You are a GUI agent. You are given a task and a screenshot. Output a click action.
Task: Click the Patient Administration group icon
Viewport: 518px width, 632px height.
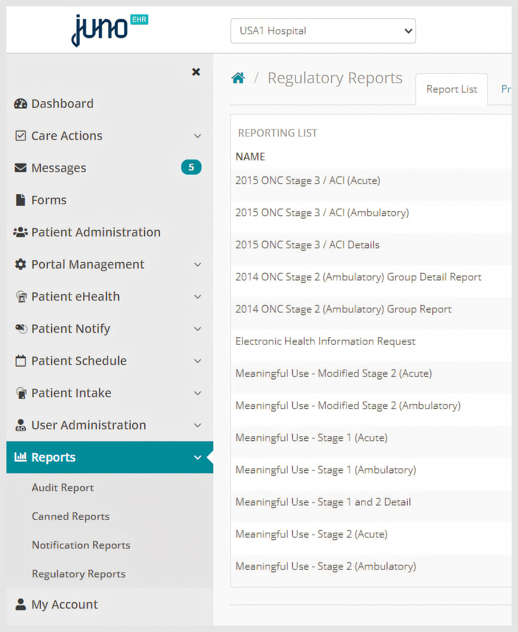click(x=19, y=232)
